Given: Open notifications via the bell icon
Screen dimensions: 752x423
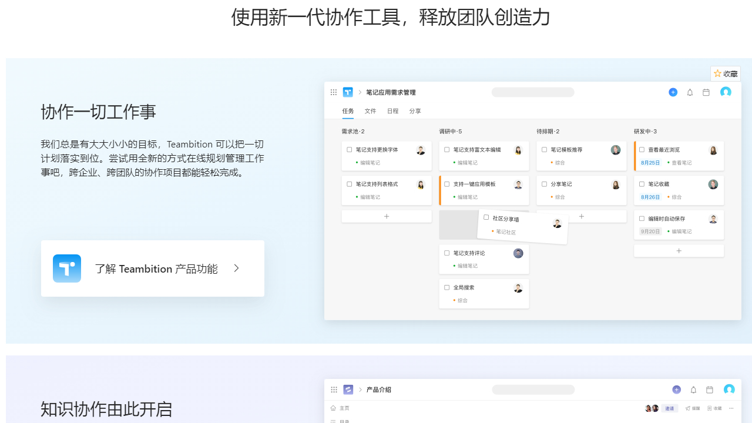Looking at the screenshot, I should coord(690,92).
